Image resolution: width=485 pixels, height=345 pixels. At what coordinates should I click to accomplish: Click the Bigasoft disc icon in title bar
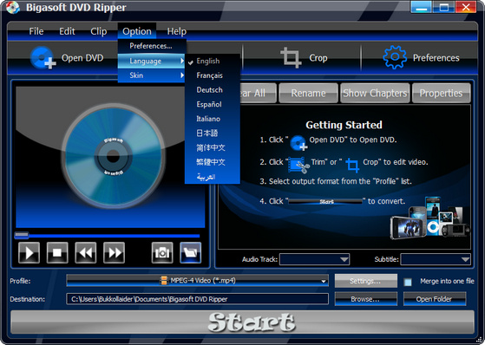pyautogui.click(x=12, y=8)
